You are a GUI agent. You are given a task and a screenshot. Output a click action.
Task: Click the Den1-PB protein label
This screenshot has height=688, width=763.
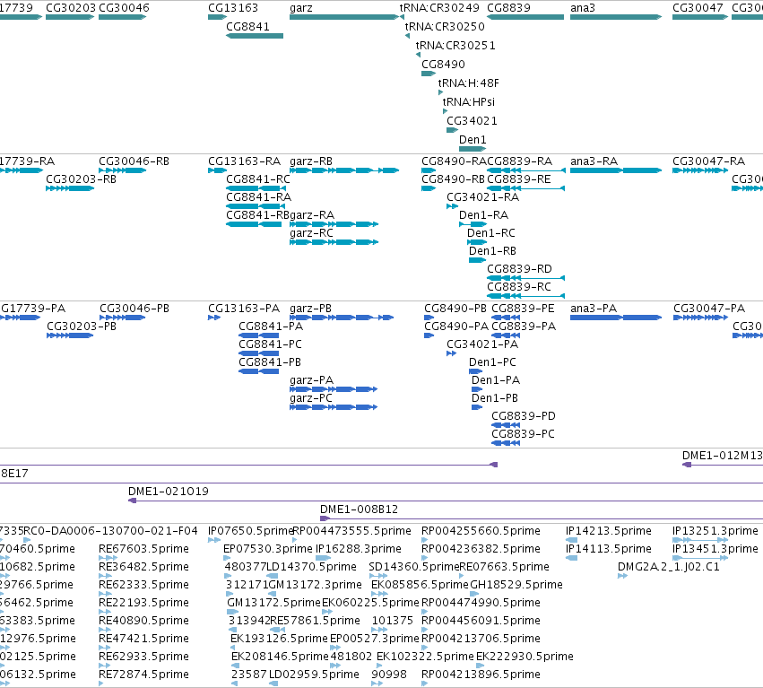(494, 397)
